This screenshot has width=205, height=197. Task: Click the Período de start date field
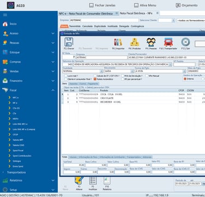tap(181, 184)
